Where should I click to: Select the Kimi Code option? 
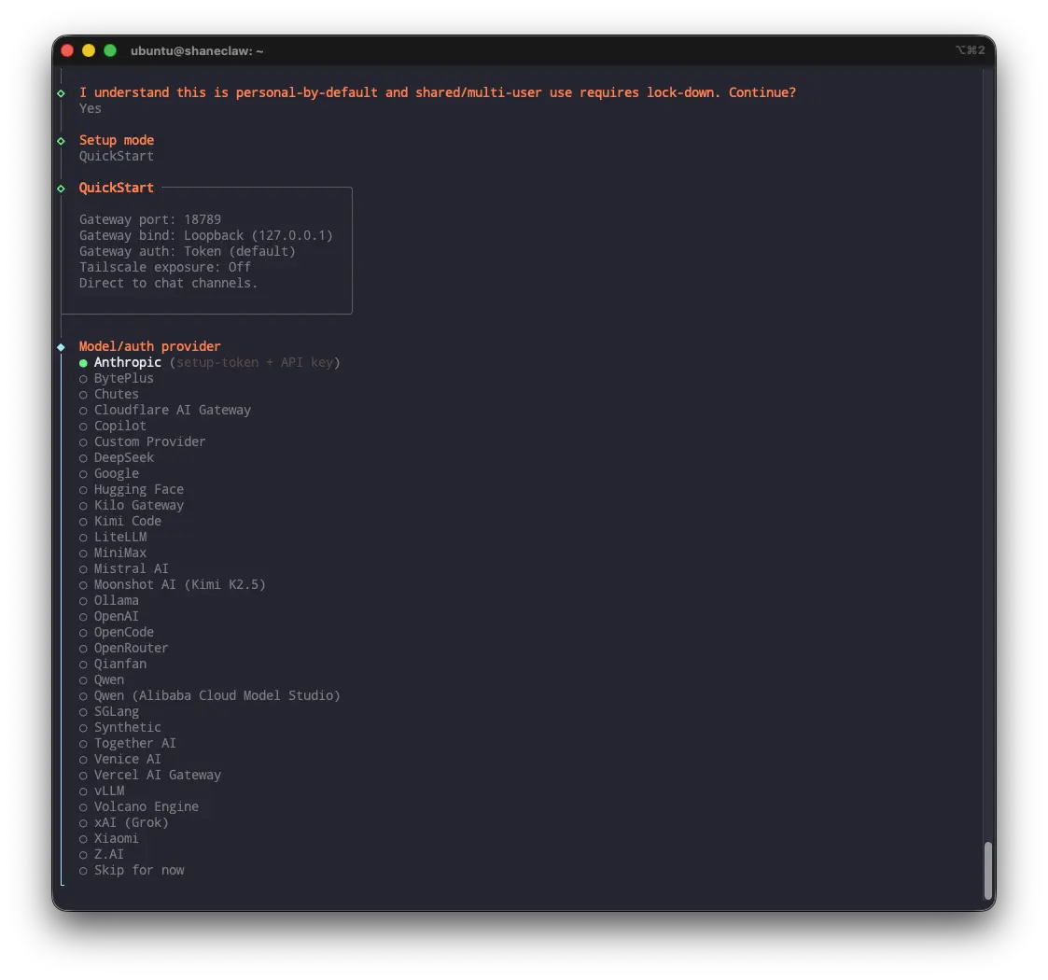tap(120, 522)
